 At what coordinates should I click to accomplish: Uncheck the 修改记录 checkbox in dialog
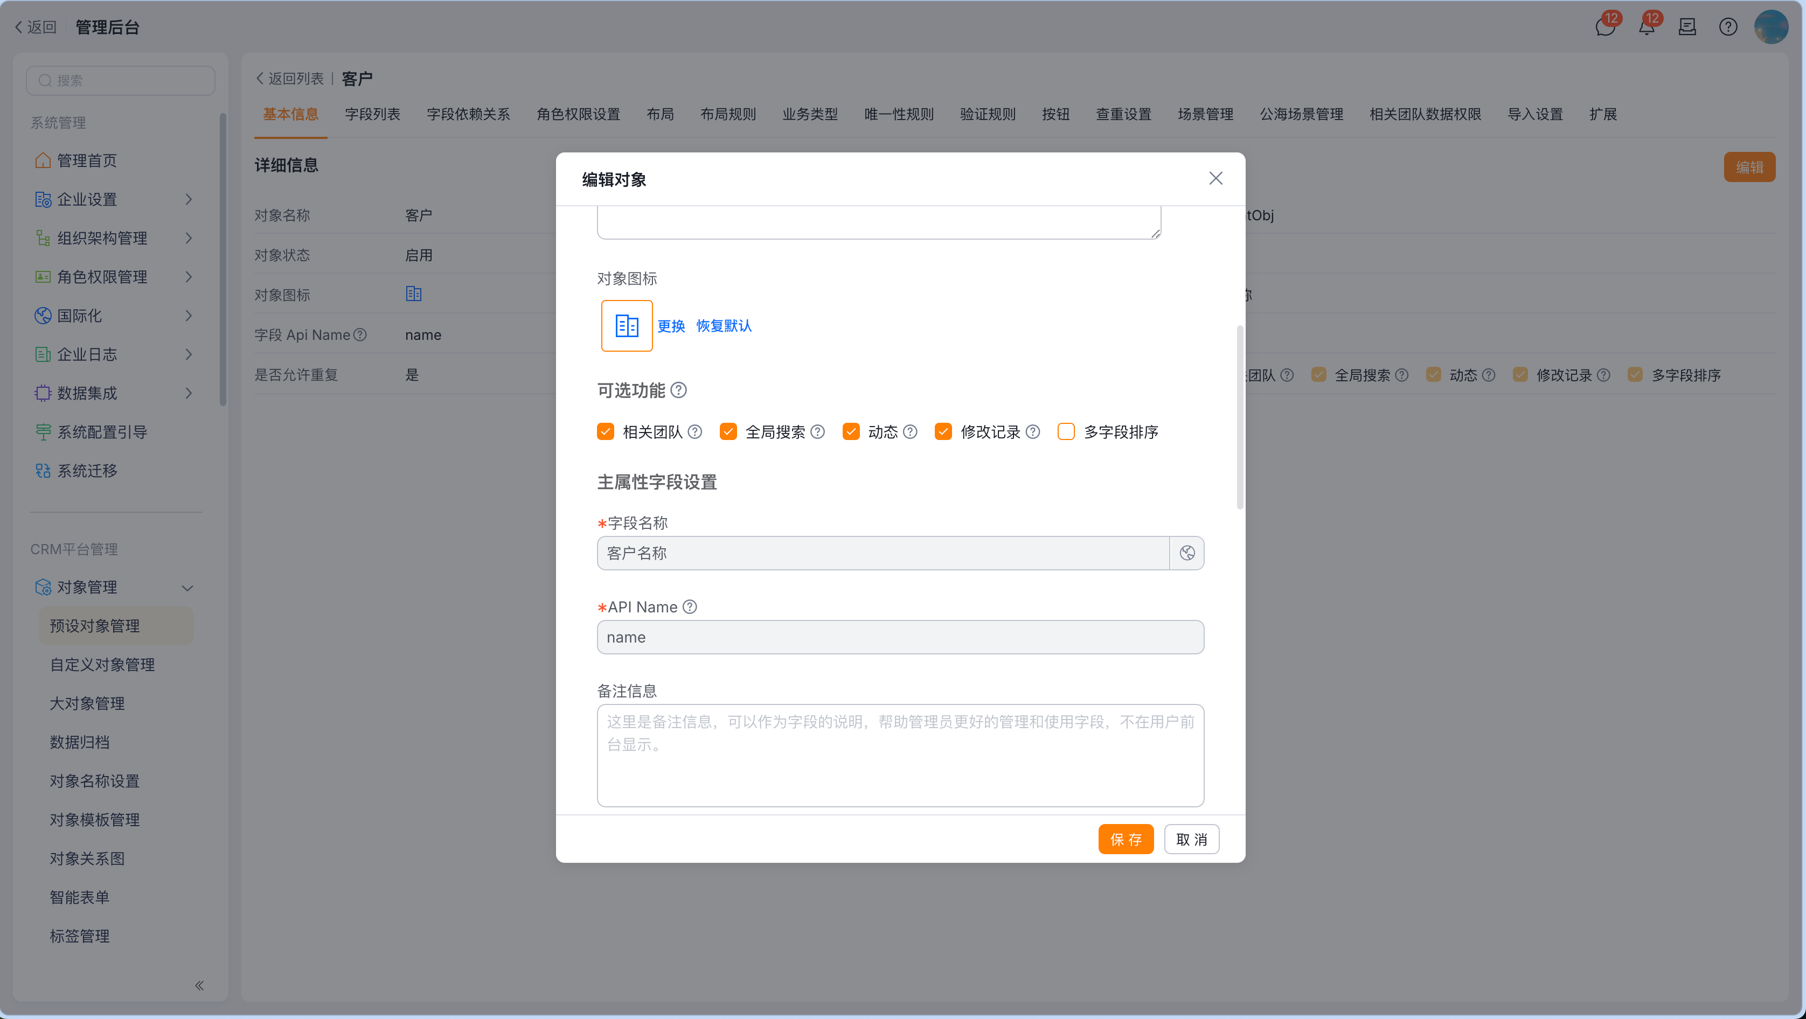(x=943, y=432)
